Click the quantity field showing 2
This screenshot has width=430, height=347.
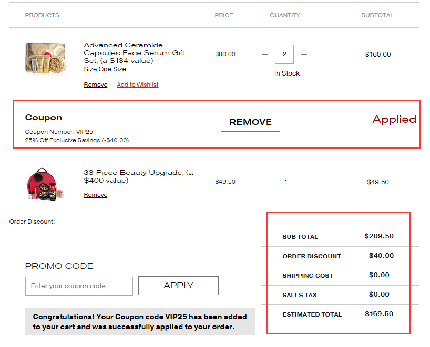[x=284, y=54]
